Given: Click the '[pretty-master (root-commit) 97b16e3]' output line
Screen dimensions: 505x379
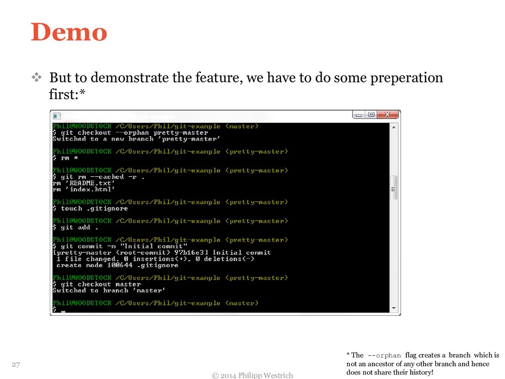Looking at the screenshot, I should click(162, 252).
